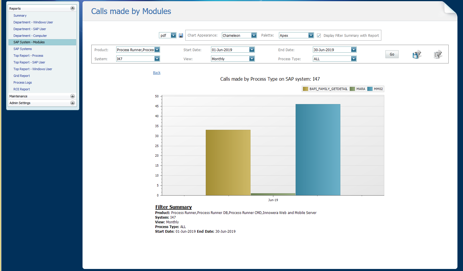
Task: Open the System I47 dropdown
Action: point(157,59)
